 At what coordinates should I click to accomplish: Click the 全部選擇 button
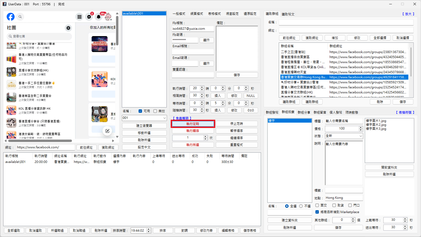point(380,38)
